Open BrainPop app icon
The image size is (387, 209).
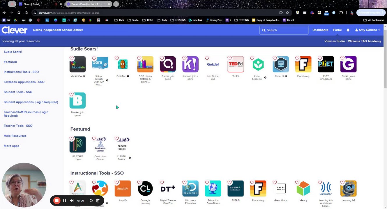(x=123, y=64)
